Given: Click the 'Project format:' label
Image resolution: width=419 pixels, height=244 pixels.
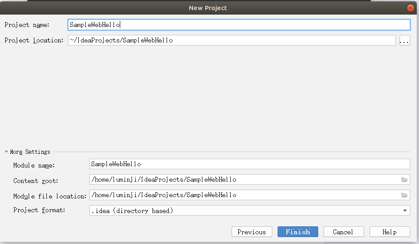Looking at the screenshot, I should [x=39, y=210].
